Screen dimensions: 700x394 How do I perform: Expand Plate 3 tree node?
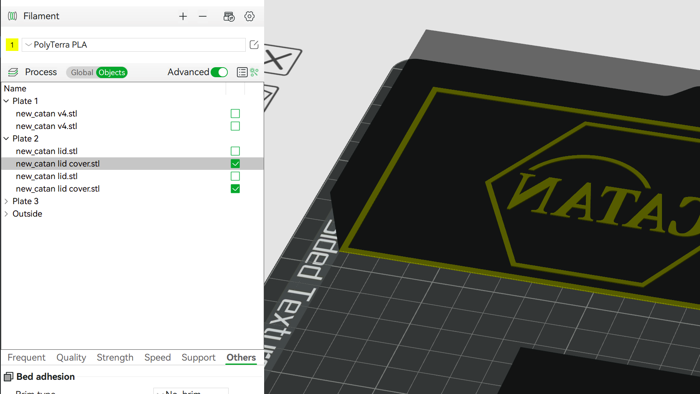coord(6,201)
